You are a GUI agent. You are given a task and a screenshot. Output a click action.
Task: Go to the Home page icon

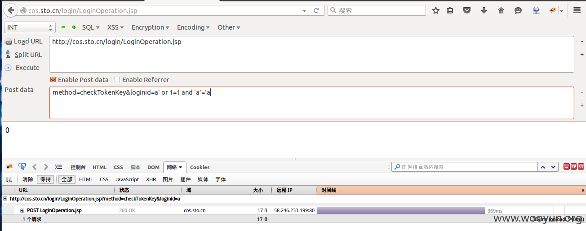501,10
